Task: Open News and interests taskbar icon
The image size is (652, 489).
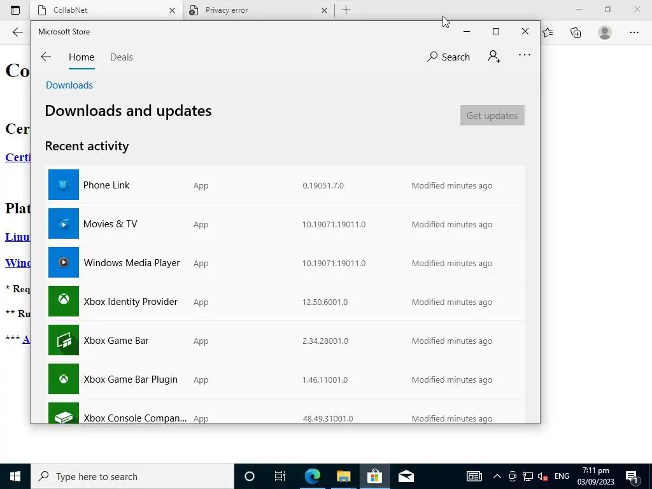Action: tap(474, 476)
